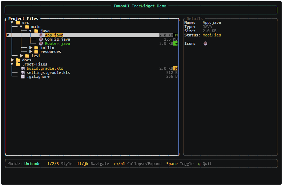Click the M badge on build.gradle.kts row
Viewport: 282px width, 185px height.
(x=175, y=68)
